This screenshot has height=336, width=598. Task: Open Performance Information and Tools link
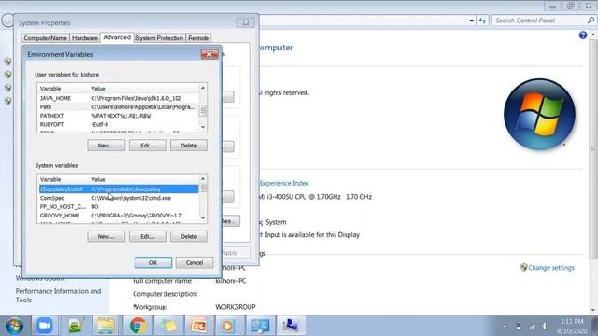[x=58, y=296]
